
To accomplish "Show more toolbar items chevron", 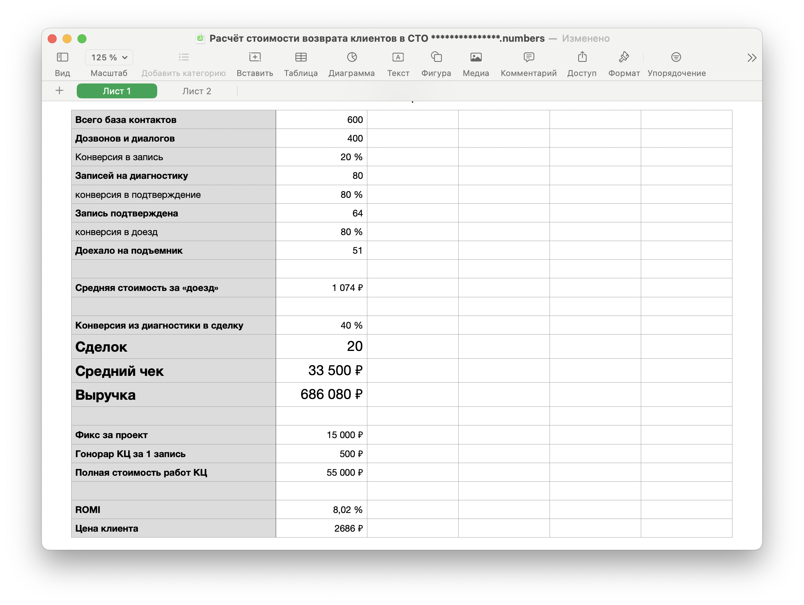I will 752,58.
